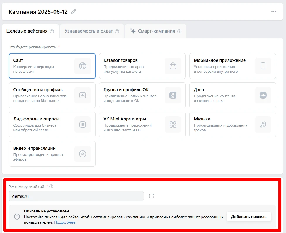Open advertised site via external link icon
This screenshot has height=233, width=286.
click(151, 196)
